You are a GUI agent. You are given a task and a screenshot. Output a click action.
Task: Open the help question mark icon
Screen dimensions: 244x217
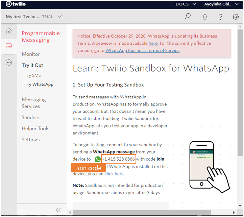[x=220, y=17]
